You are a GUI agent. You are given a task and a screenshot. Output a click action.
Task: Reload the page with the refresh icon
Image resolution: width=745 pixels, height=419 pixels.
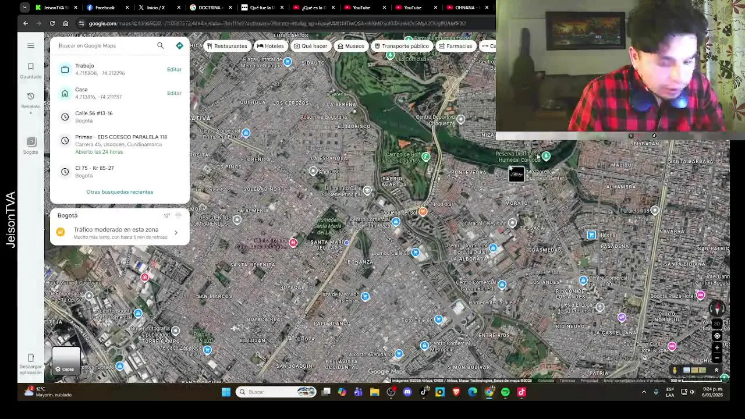(52, 23)
